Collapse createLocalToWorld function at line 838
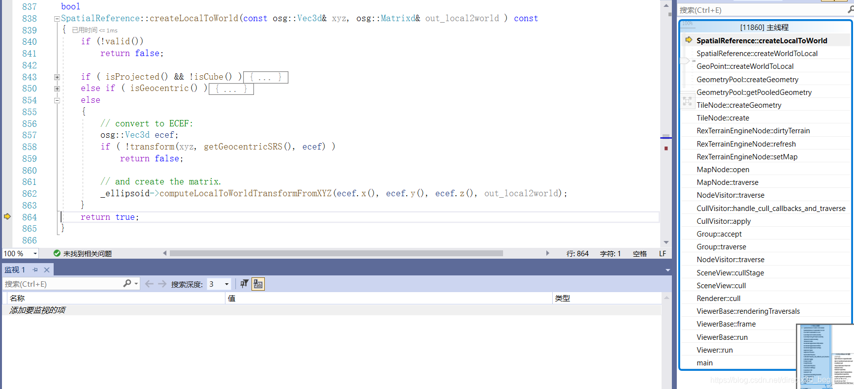Screen dimensions: 854x389 click(x=57, y=19)
